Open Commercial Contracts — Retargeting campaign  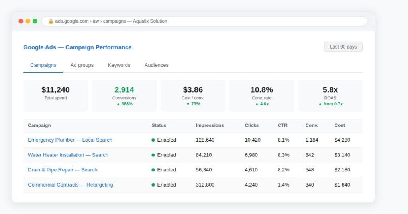tap(70, 185)
